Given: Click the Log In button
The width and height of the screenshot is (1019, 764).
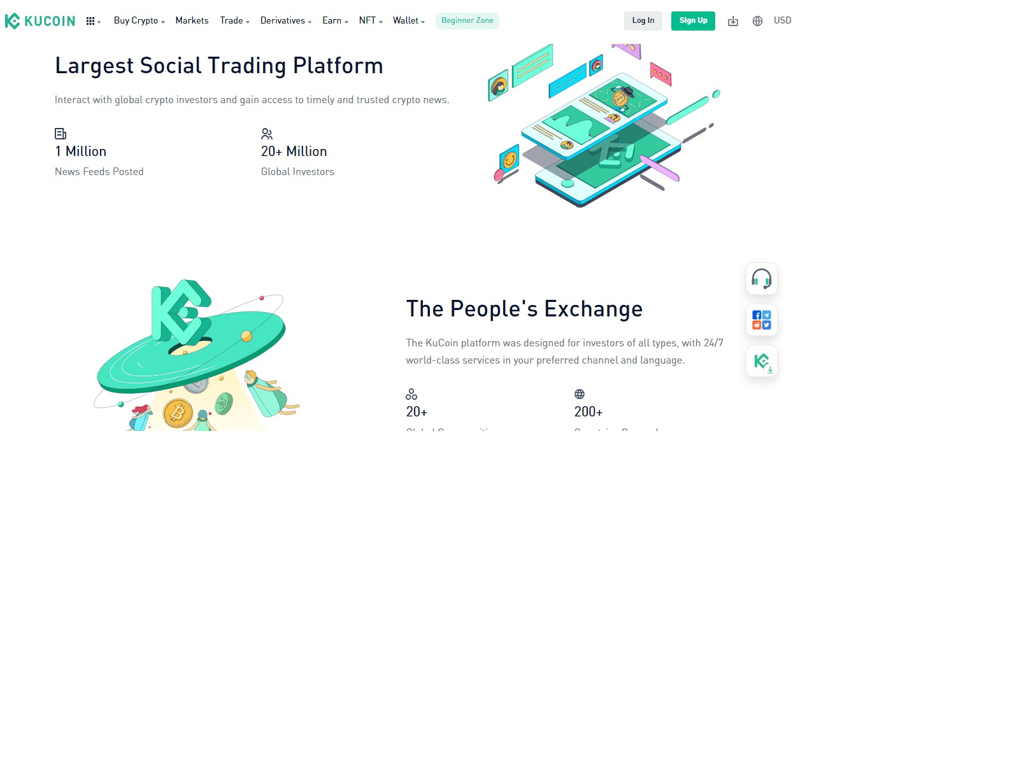Looking at the screenshot, I should tap(643, 20).
